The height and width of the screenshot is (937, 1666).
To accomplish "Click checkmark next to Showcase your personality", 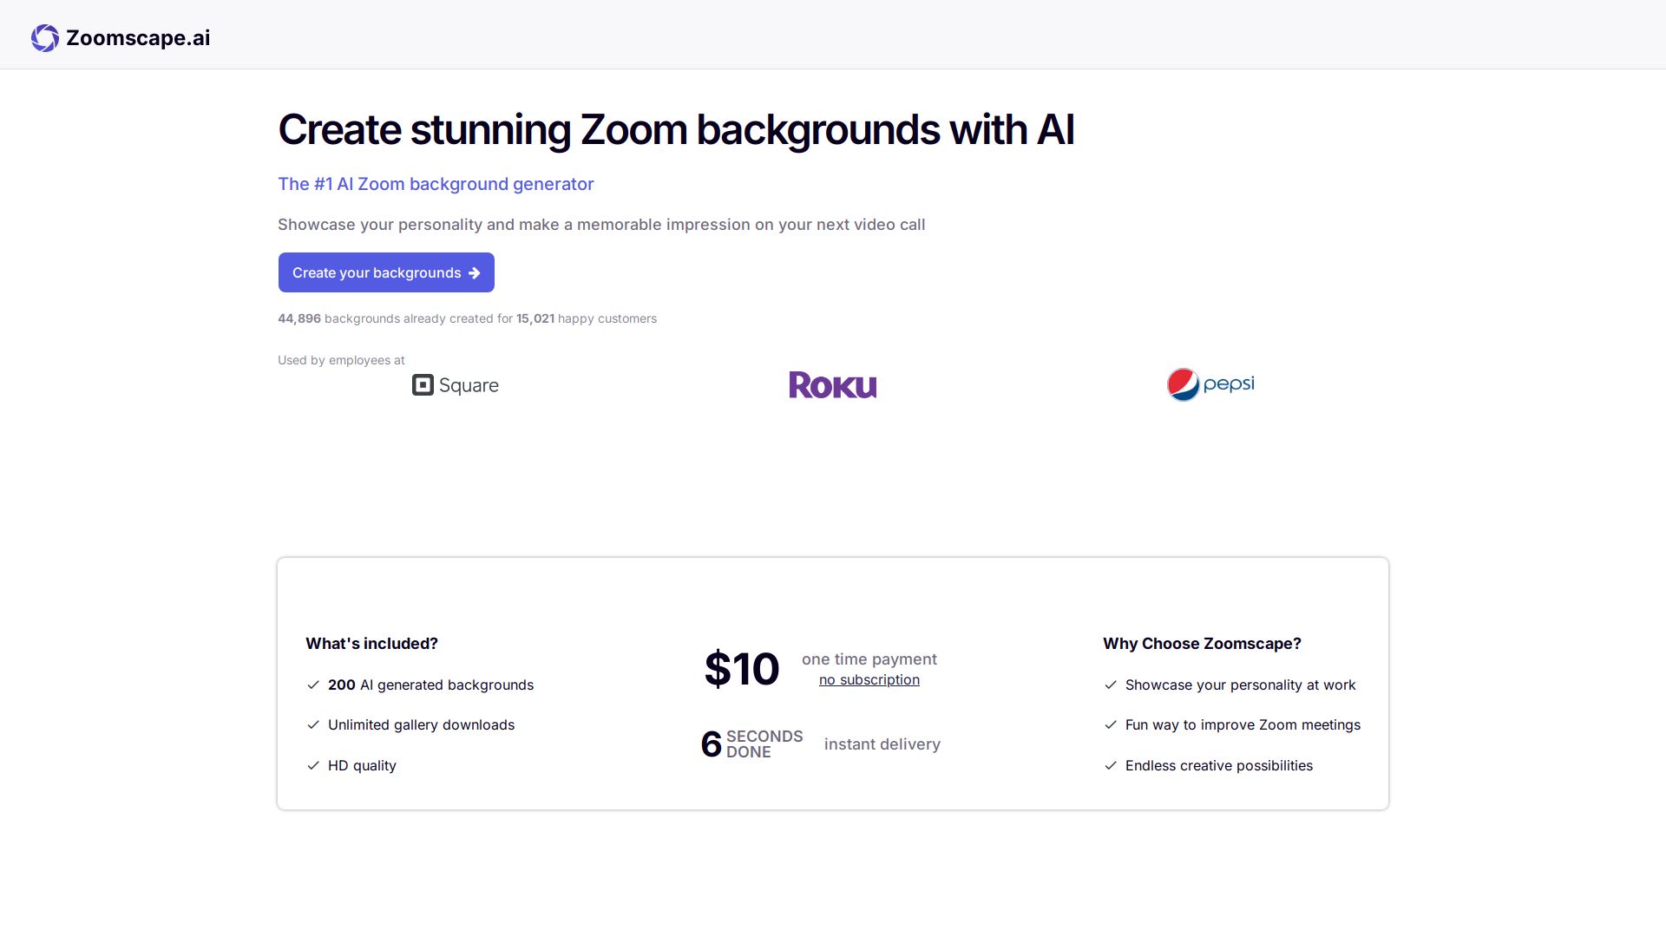I will [1111, 685].
